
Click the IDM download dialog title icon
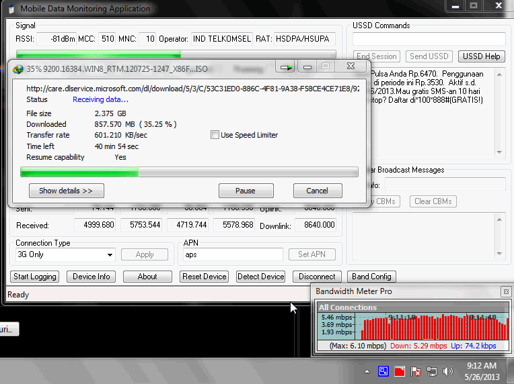[x=18, y=68]
